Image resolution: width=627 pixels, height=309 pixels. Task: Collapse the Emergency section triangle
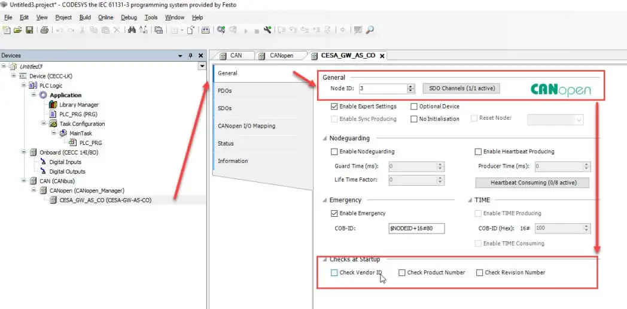point(324,200)
